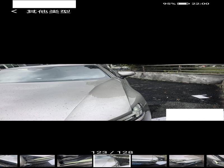Image resolution: width=224 pixels, height=168 pixels.
Task: Open the second thumbnail from the left
Action: pos(37,161)
